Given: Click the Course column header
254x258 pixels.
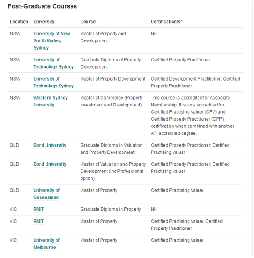Looking at the screenshot, I should [88, 22].
